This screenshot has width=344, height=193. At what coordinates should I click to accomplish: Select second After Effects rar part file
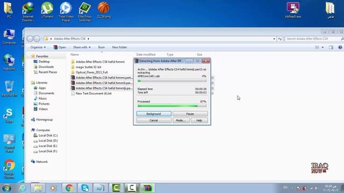point(102,83)
